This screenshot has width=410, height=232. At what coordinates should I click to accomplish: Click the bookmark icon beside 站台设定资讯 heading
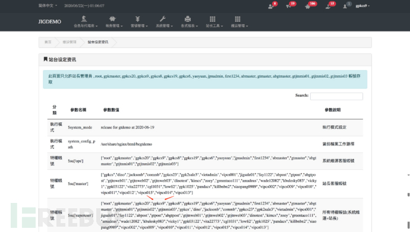pyautogui.click(x=46, y=59)
